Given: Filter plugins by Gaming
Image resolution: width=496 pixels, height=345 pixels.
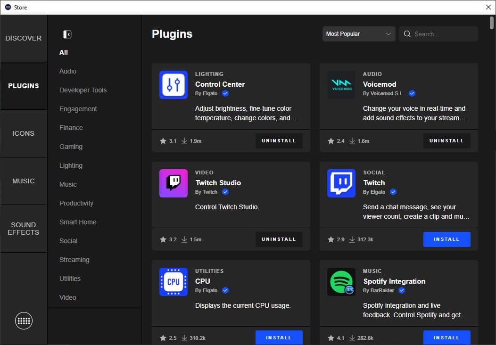Looking at the screenshot, I should click(71, 147).
